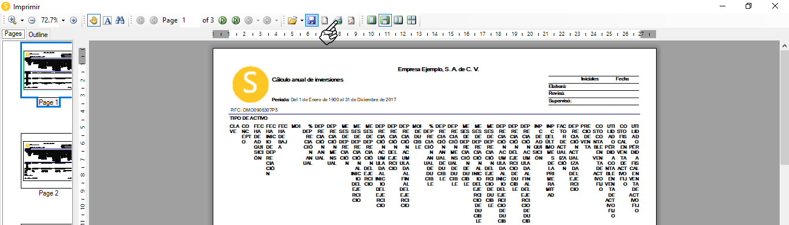Click the page number input field
The image size is (789, 225).
click(190, 20)
